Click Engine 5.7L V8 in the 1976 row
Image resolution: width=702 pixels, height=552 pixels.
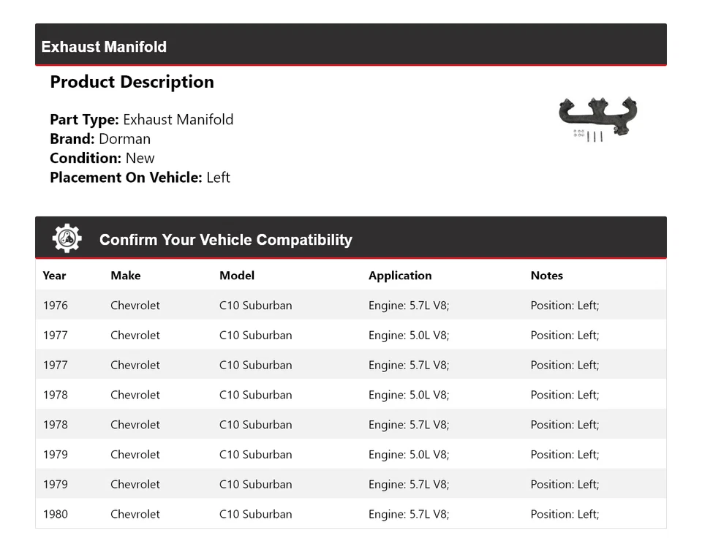click(x=409, y=306)
